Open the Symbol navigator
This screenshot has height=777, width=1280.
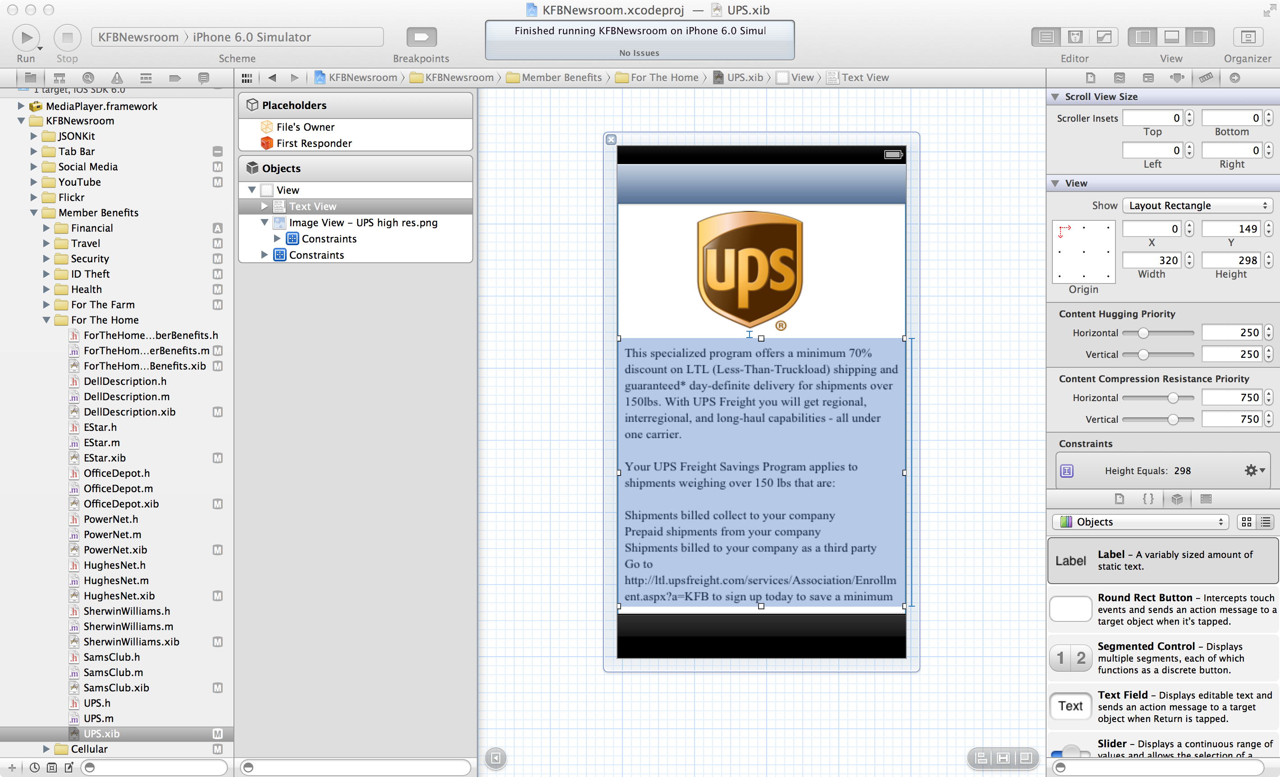(x=59, y=78)
